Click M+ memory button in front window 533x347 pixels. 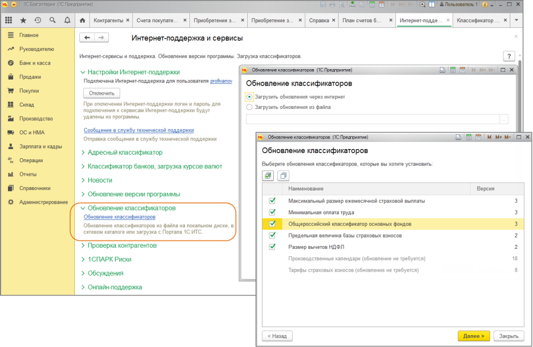point(498,137)
